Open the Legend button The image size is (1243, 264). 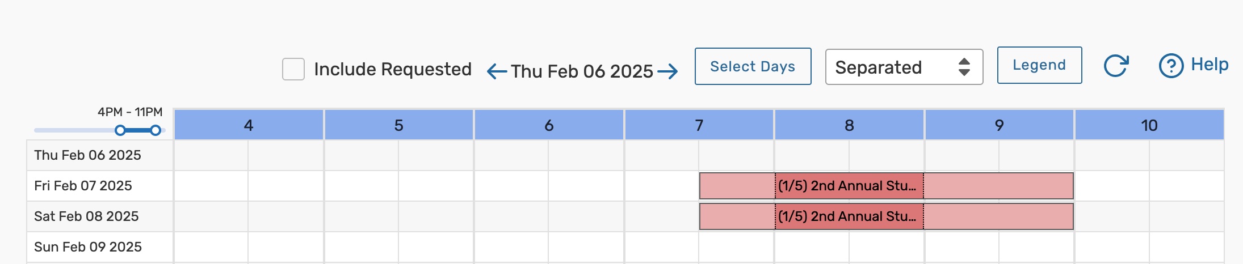pyautogui.click(x=1039, y=65)
